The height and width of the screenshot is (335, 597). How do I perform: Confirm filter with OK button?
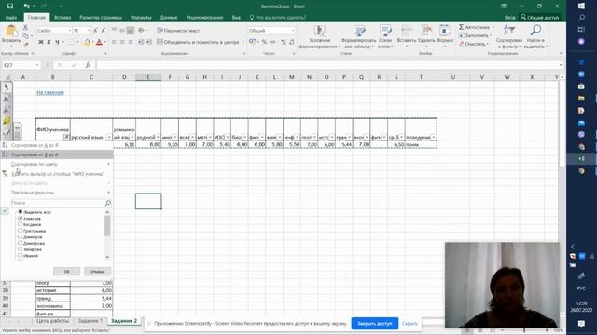[x=66, y=271]
